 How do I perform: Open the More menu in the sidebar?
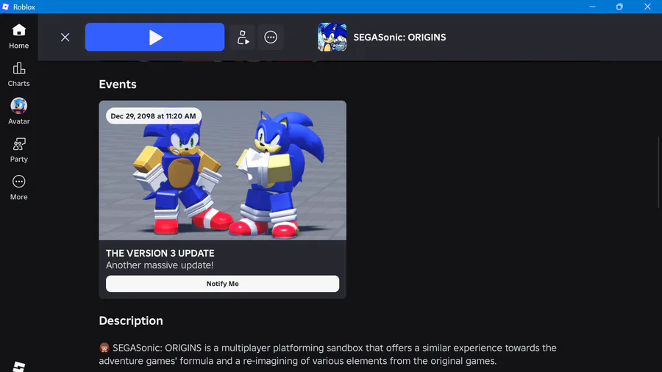coord(18,187)
